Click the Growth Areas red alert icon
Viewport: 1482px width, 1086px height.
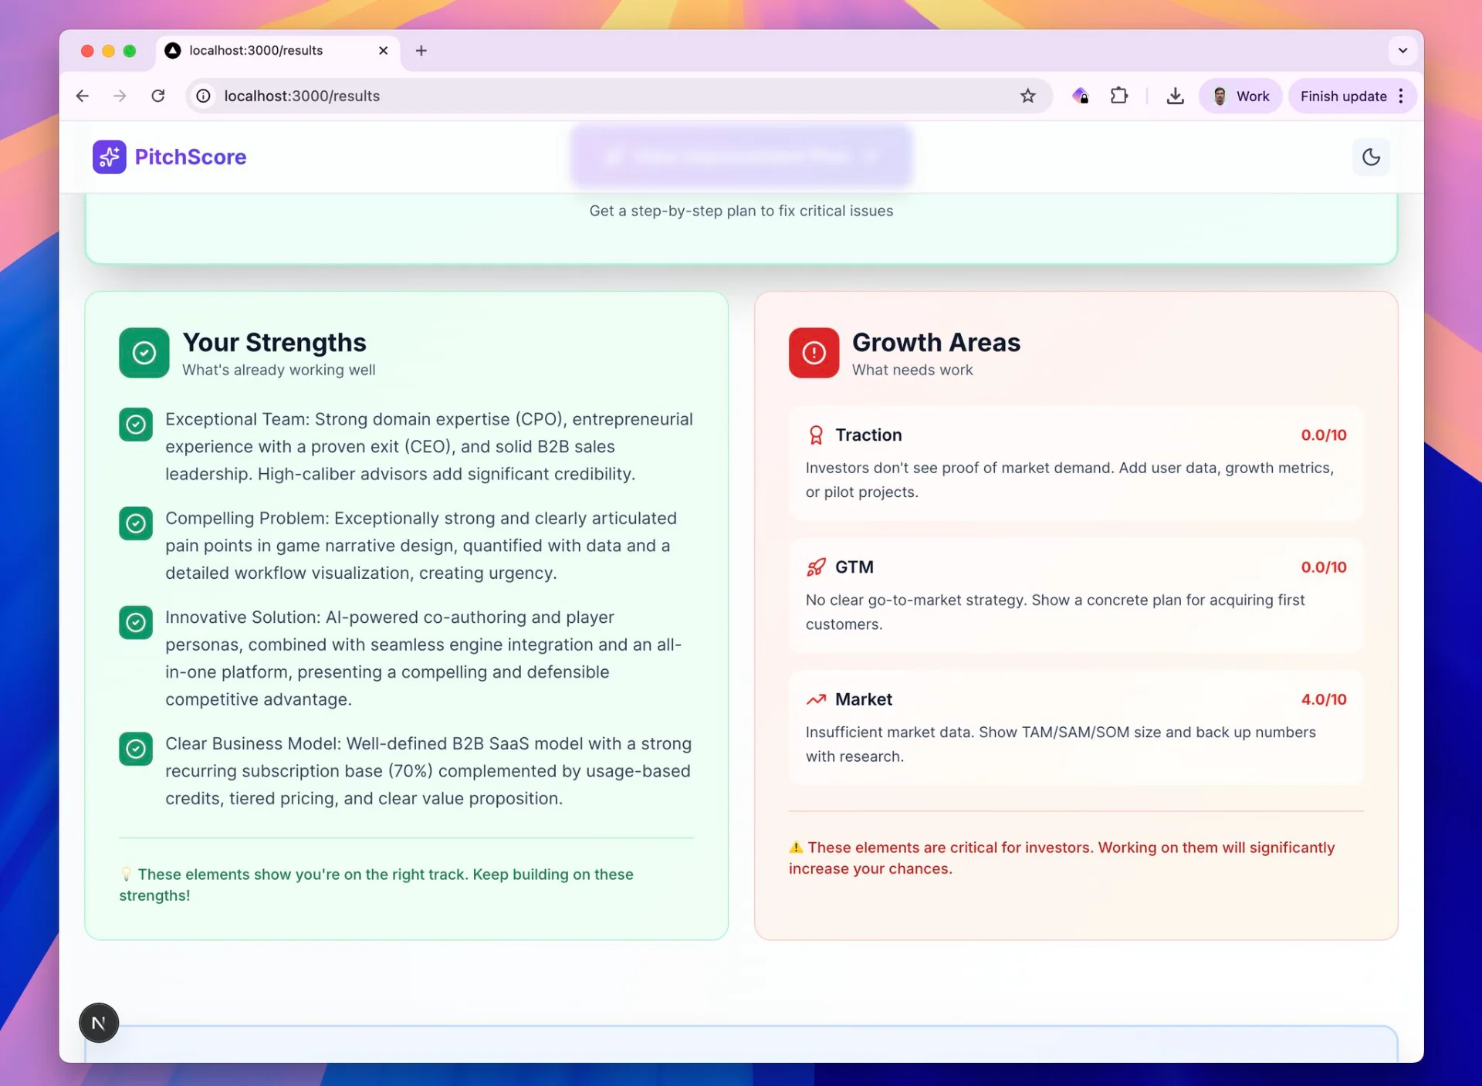click(814, 353)
